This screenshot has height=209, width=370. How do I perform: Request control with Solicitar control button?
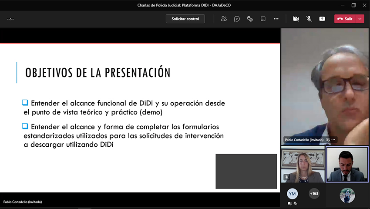pyautogui.click(x=185, y=19)
